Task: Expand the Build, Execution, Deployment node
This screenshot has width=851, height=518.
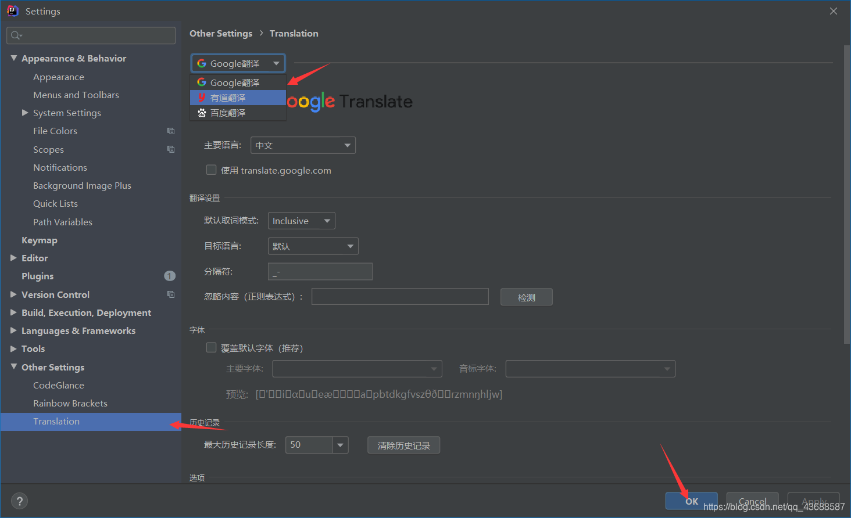Action: pos(13,312)
